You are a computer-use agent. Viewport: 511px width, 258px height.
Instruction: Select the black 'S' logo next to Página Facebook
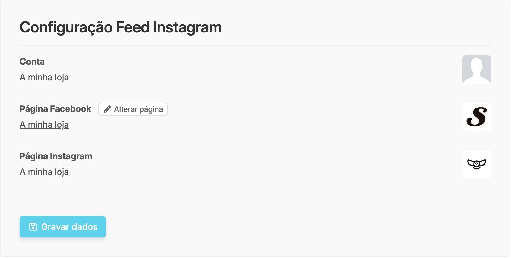[476, 117]
